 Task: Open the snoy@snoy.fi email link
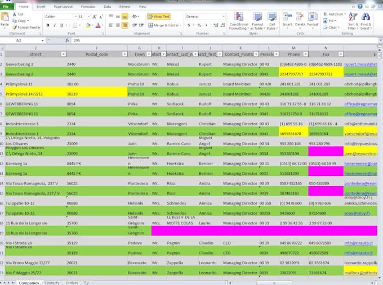tap(357, 213)
